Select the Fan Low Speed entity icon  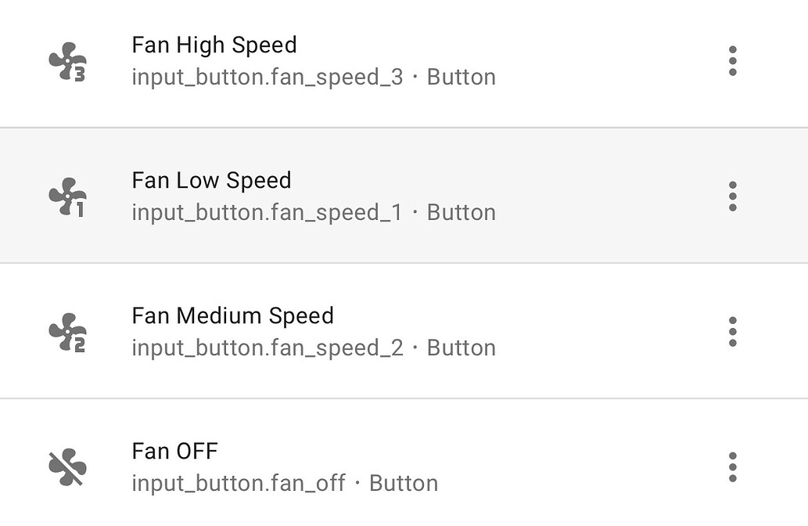pyautogui.click(x=66, y=196)
